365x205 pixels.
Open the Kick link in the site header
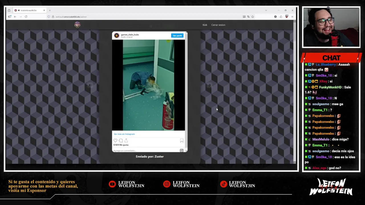point(205,25)
